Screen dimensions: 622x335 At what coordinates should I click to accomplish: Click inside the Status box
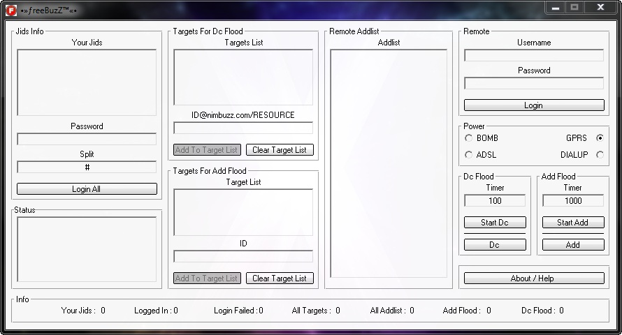[x=87, y=249]
